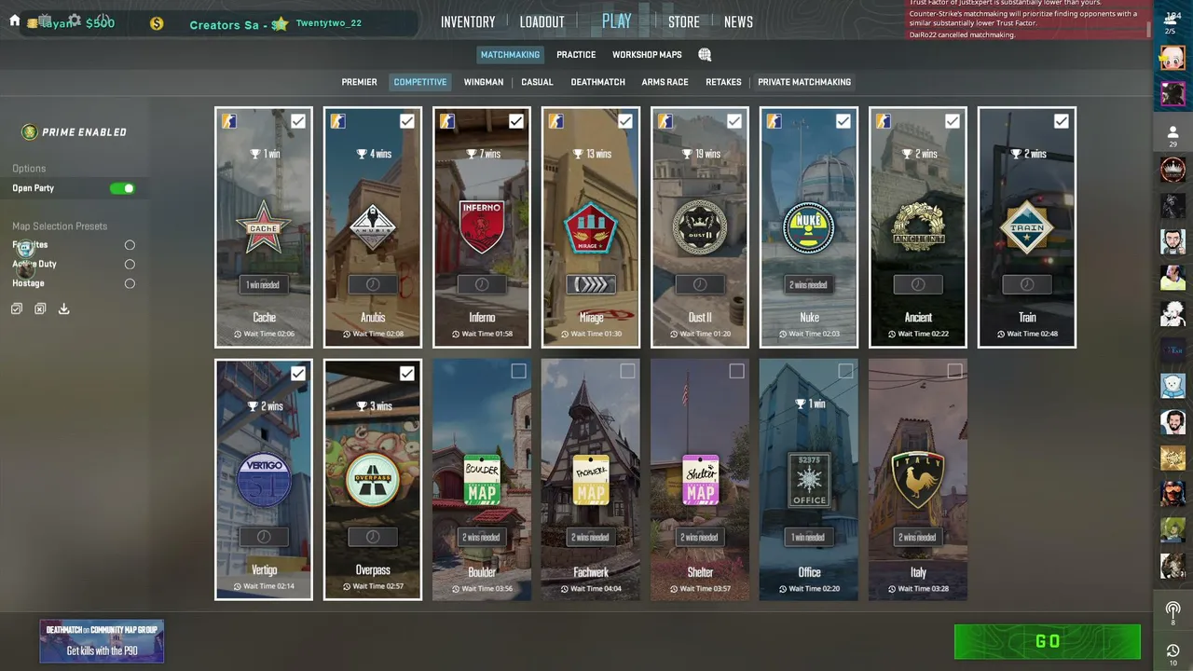Screen dimensions: 1193x671
Task: Select the Premier game mode tab
Action: (359, 82)
